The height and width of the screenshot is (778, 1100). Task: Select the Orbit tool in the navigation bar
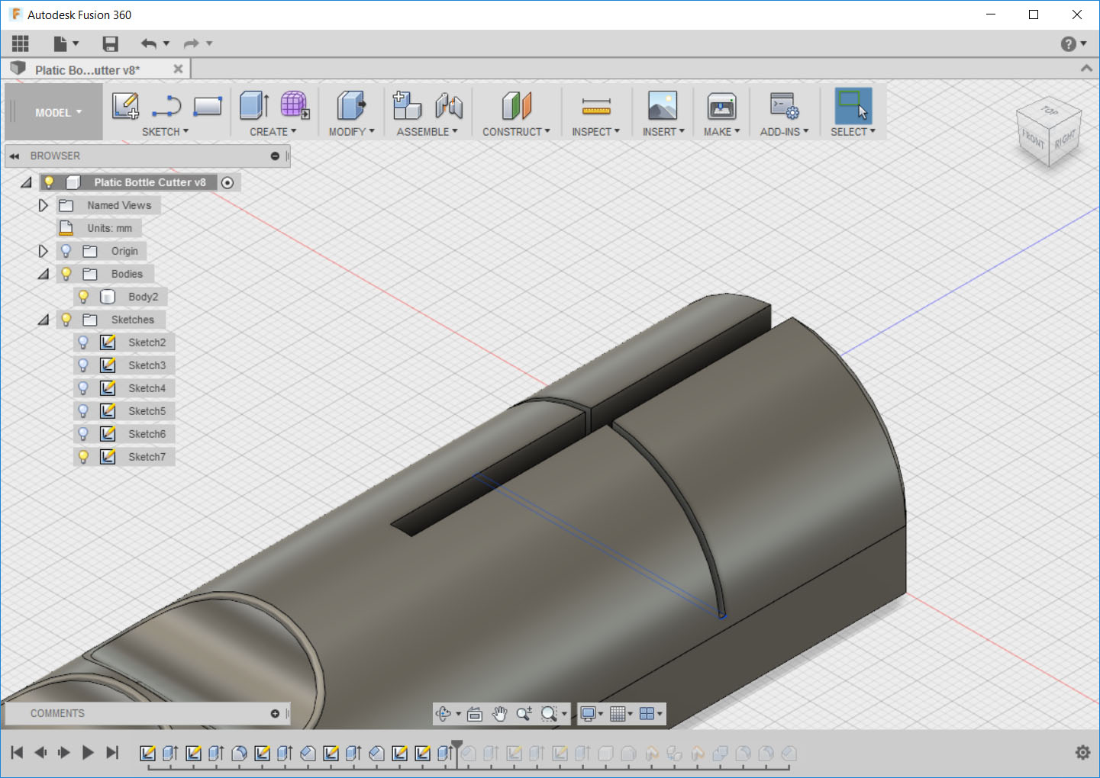pyautogui.click(x=445, y=714)
